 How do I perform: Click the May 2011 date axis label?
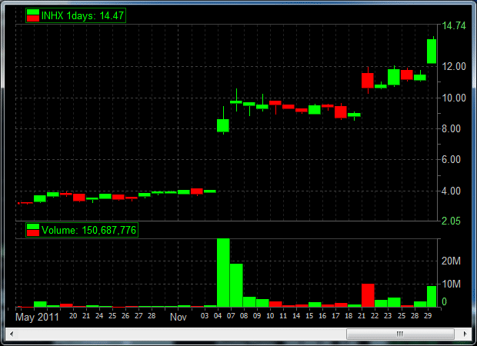click(x=37, y=317)
